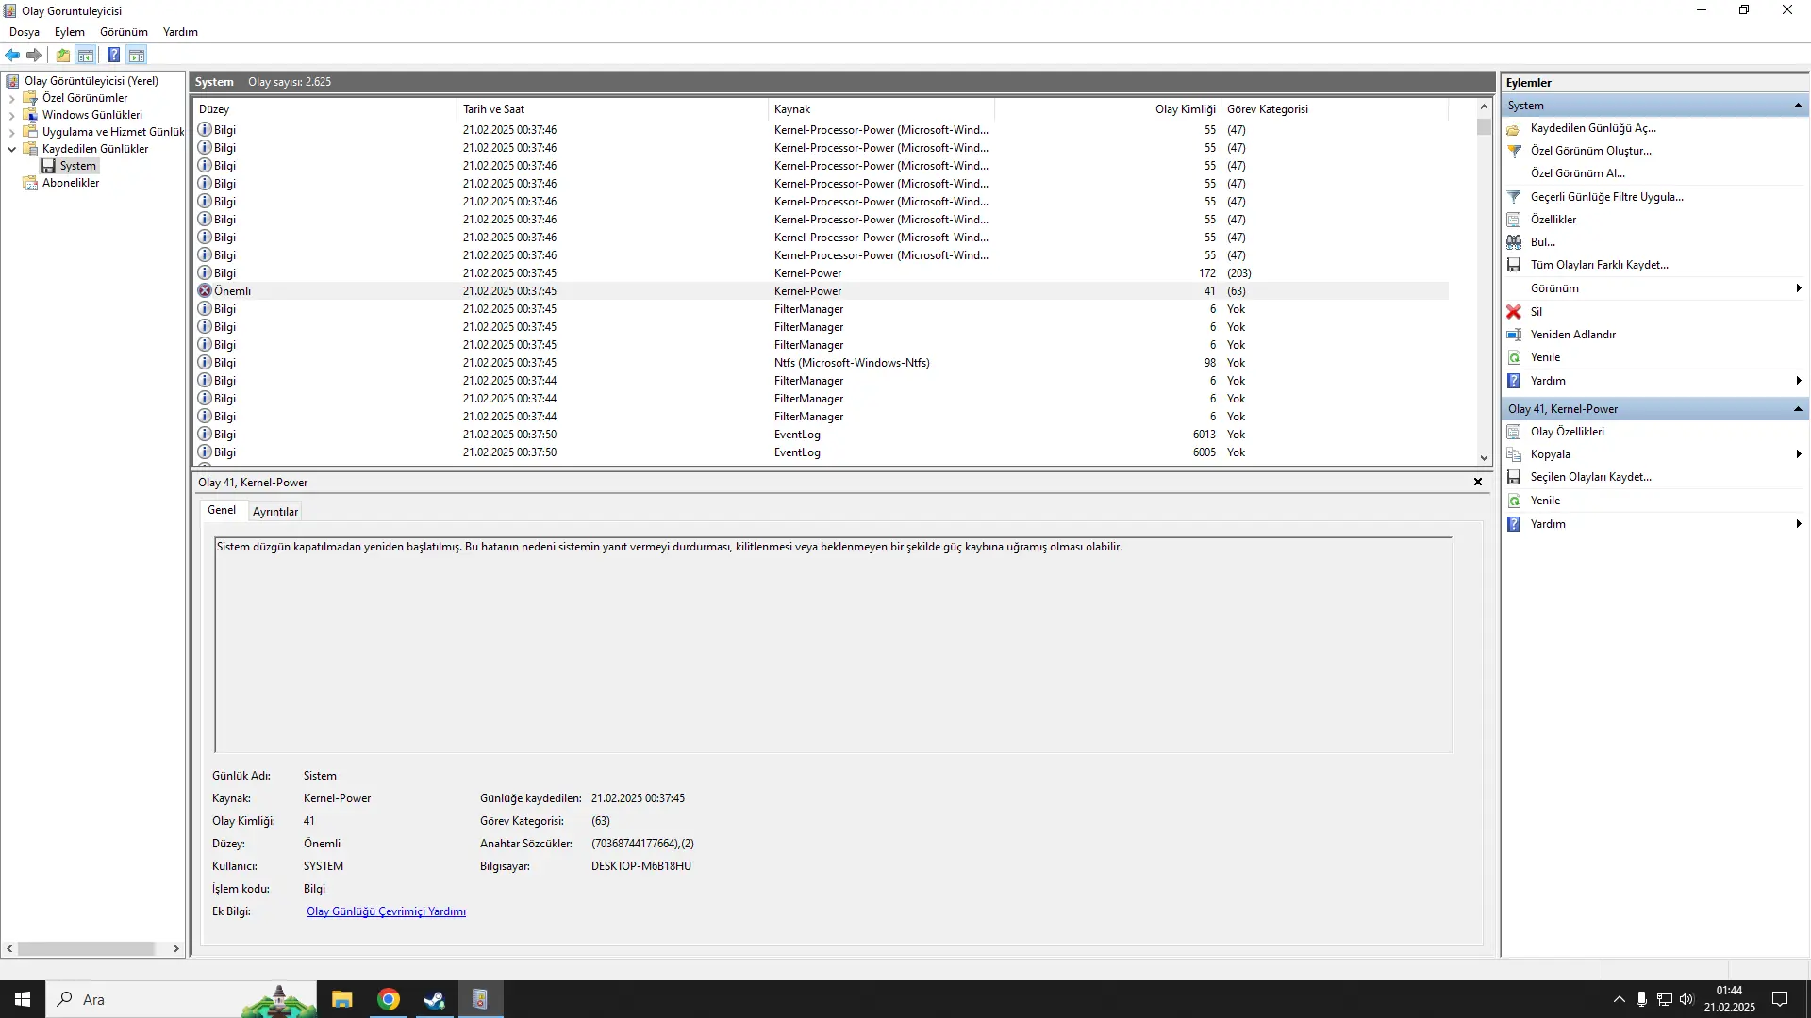Click the Yenile icon under System actions
Viewport: 1811px width, 1018px height.
click(x=1514, y=357)
